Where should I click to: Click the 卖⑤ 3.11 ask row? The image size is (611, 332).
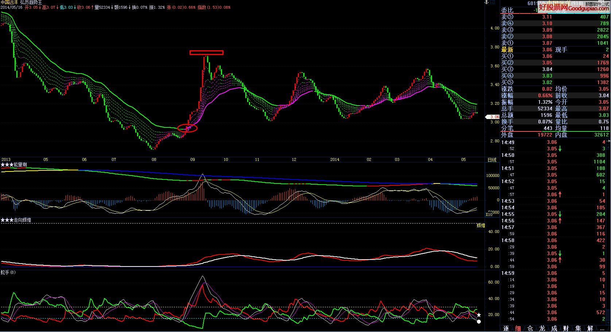(555, 17)
